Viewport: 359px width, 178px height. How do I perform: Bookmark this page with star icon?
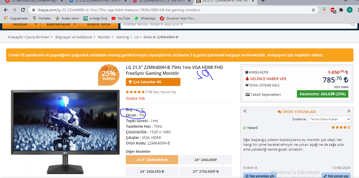[x=313, y=10]
